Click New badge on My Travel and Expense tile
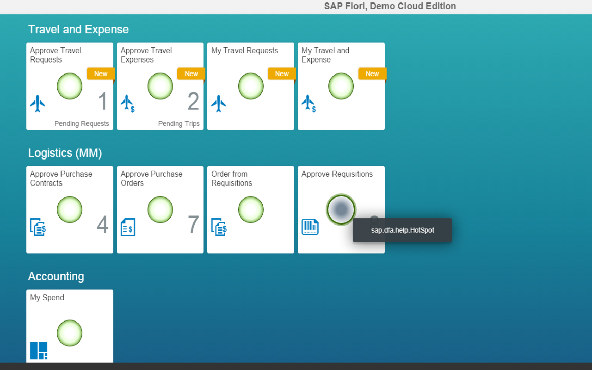 (x=372, y=74)
